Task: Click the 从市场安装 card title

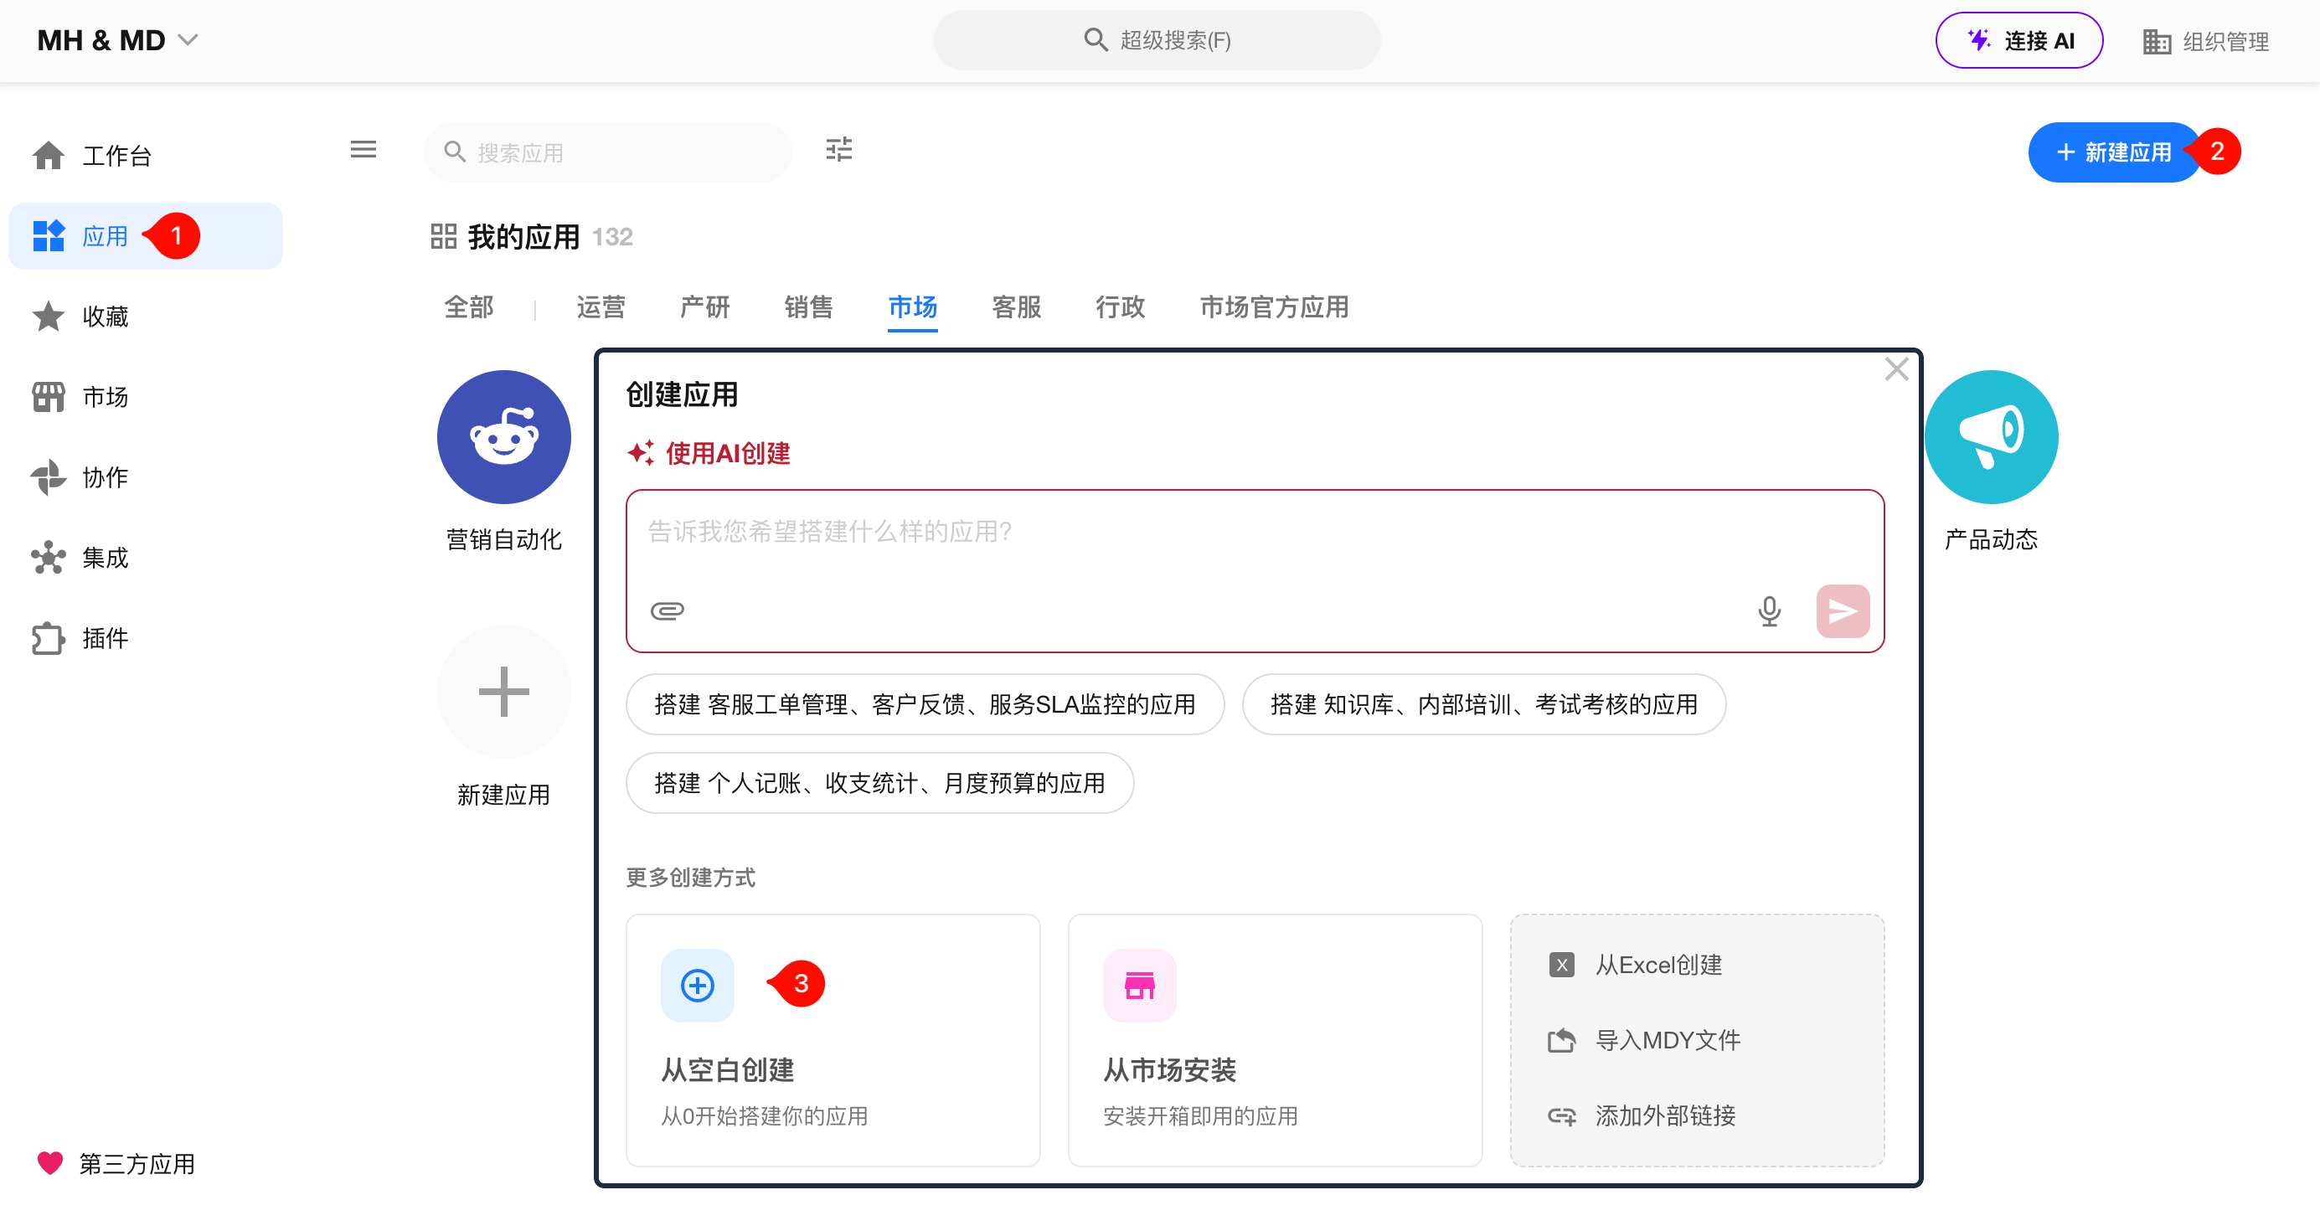Action: point(1169,1070)
